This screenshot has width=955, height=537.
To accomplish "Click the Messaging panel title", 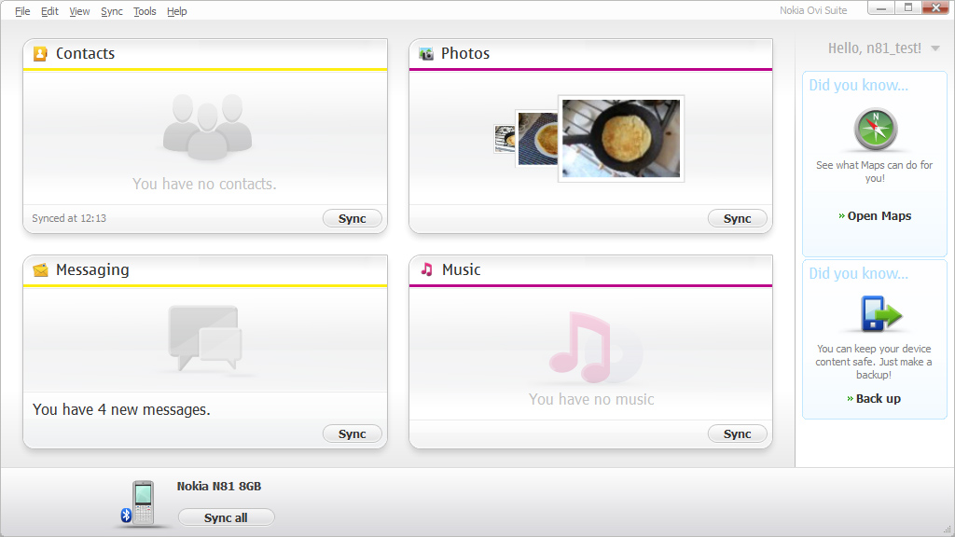I will (92, 269).
